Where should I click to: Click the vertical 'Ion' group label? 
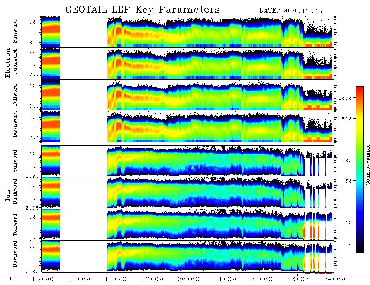coord(8,196)
